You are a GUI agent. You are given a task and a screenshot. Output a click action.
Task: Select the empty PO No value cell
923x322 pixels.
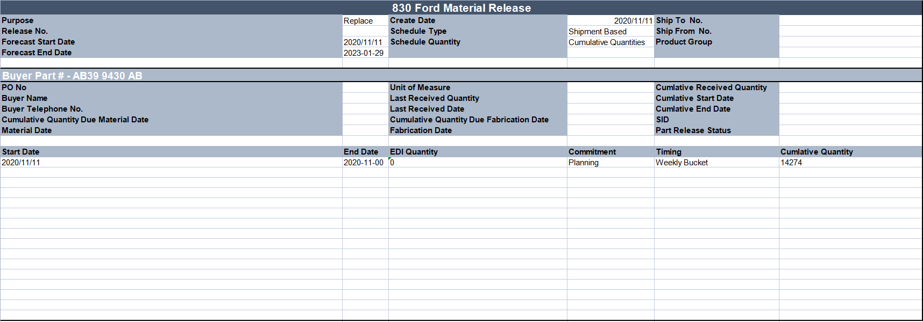(x=365, y=87)
